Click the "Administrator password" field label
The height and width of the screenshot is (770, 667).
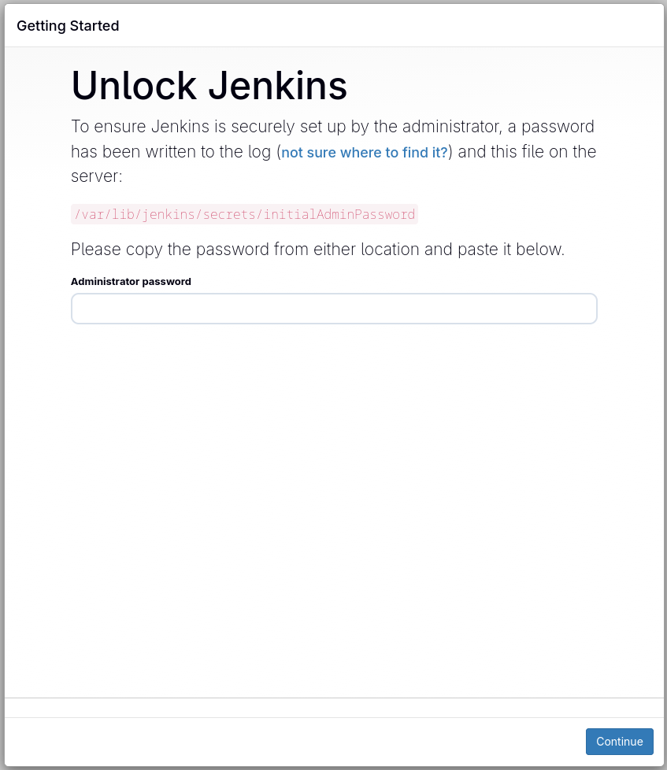[x=131, y=281]
